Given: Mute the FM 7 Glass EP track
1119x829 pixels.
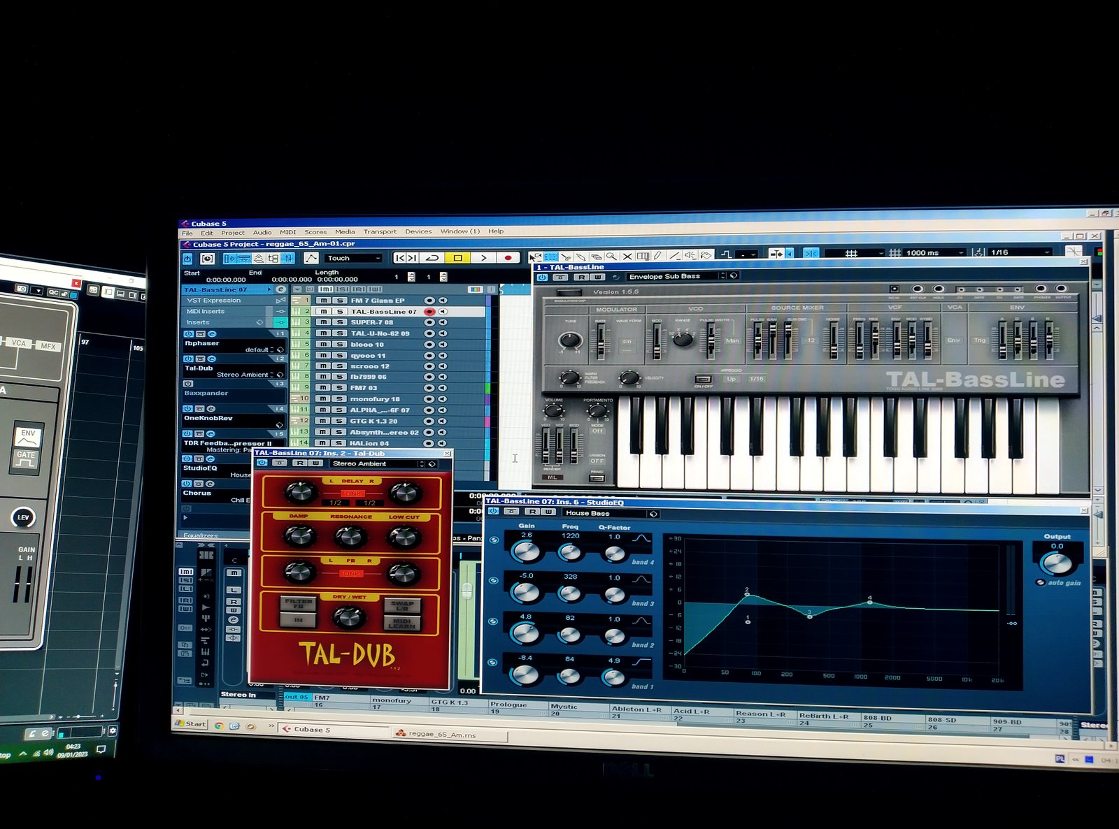Looking at the screenshot, I should coord(323,301).
